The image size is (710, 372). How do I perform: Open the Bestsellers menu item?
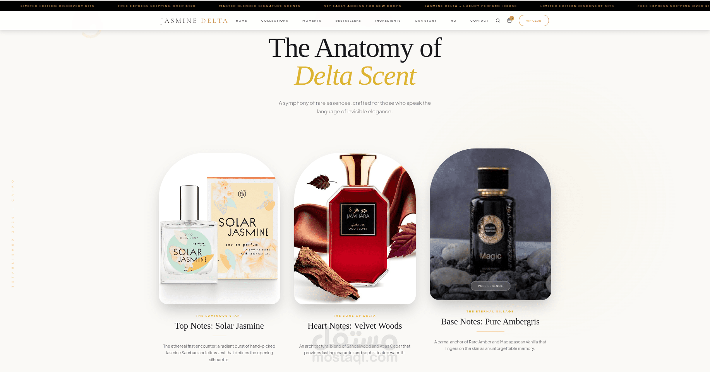coord(348,21)
